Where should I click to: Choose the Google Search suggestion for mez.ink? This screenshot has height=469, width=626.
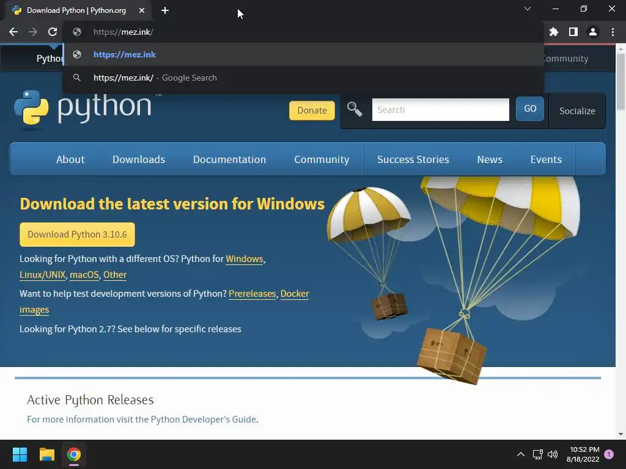pos(303,78)
